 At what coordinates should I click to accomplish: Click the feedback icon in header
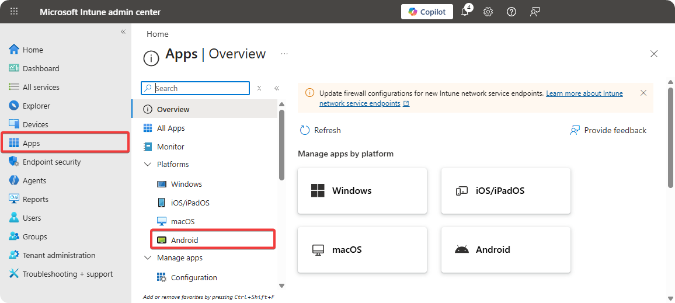(534, 12)
